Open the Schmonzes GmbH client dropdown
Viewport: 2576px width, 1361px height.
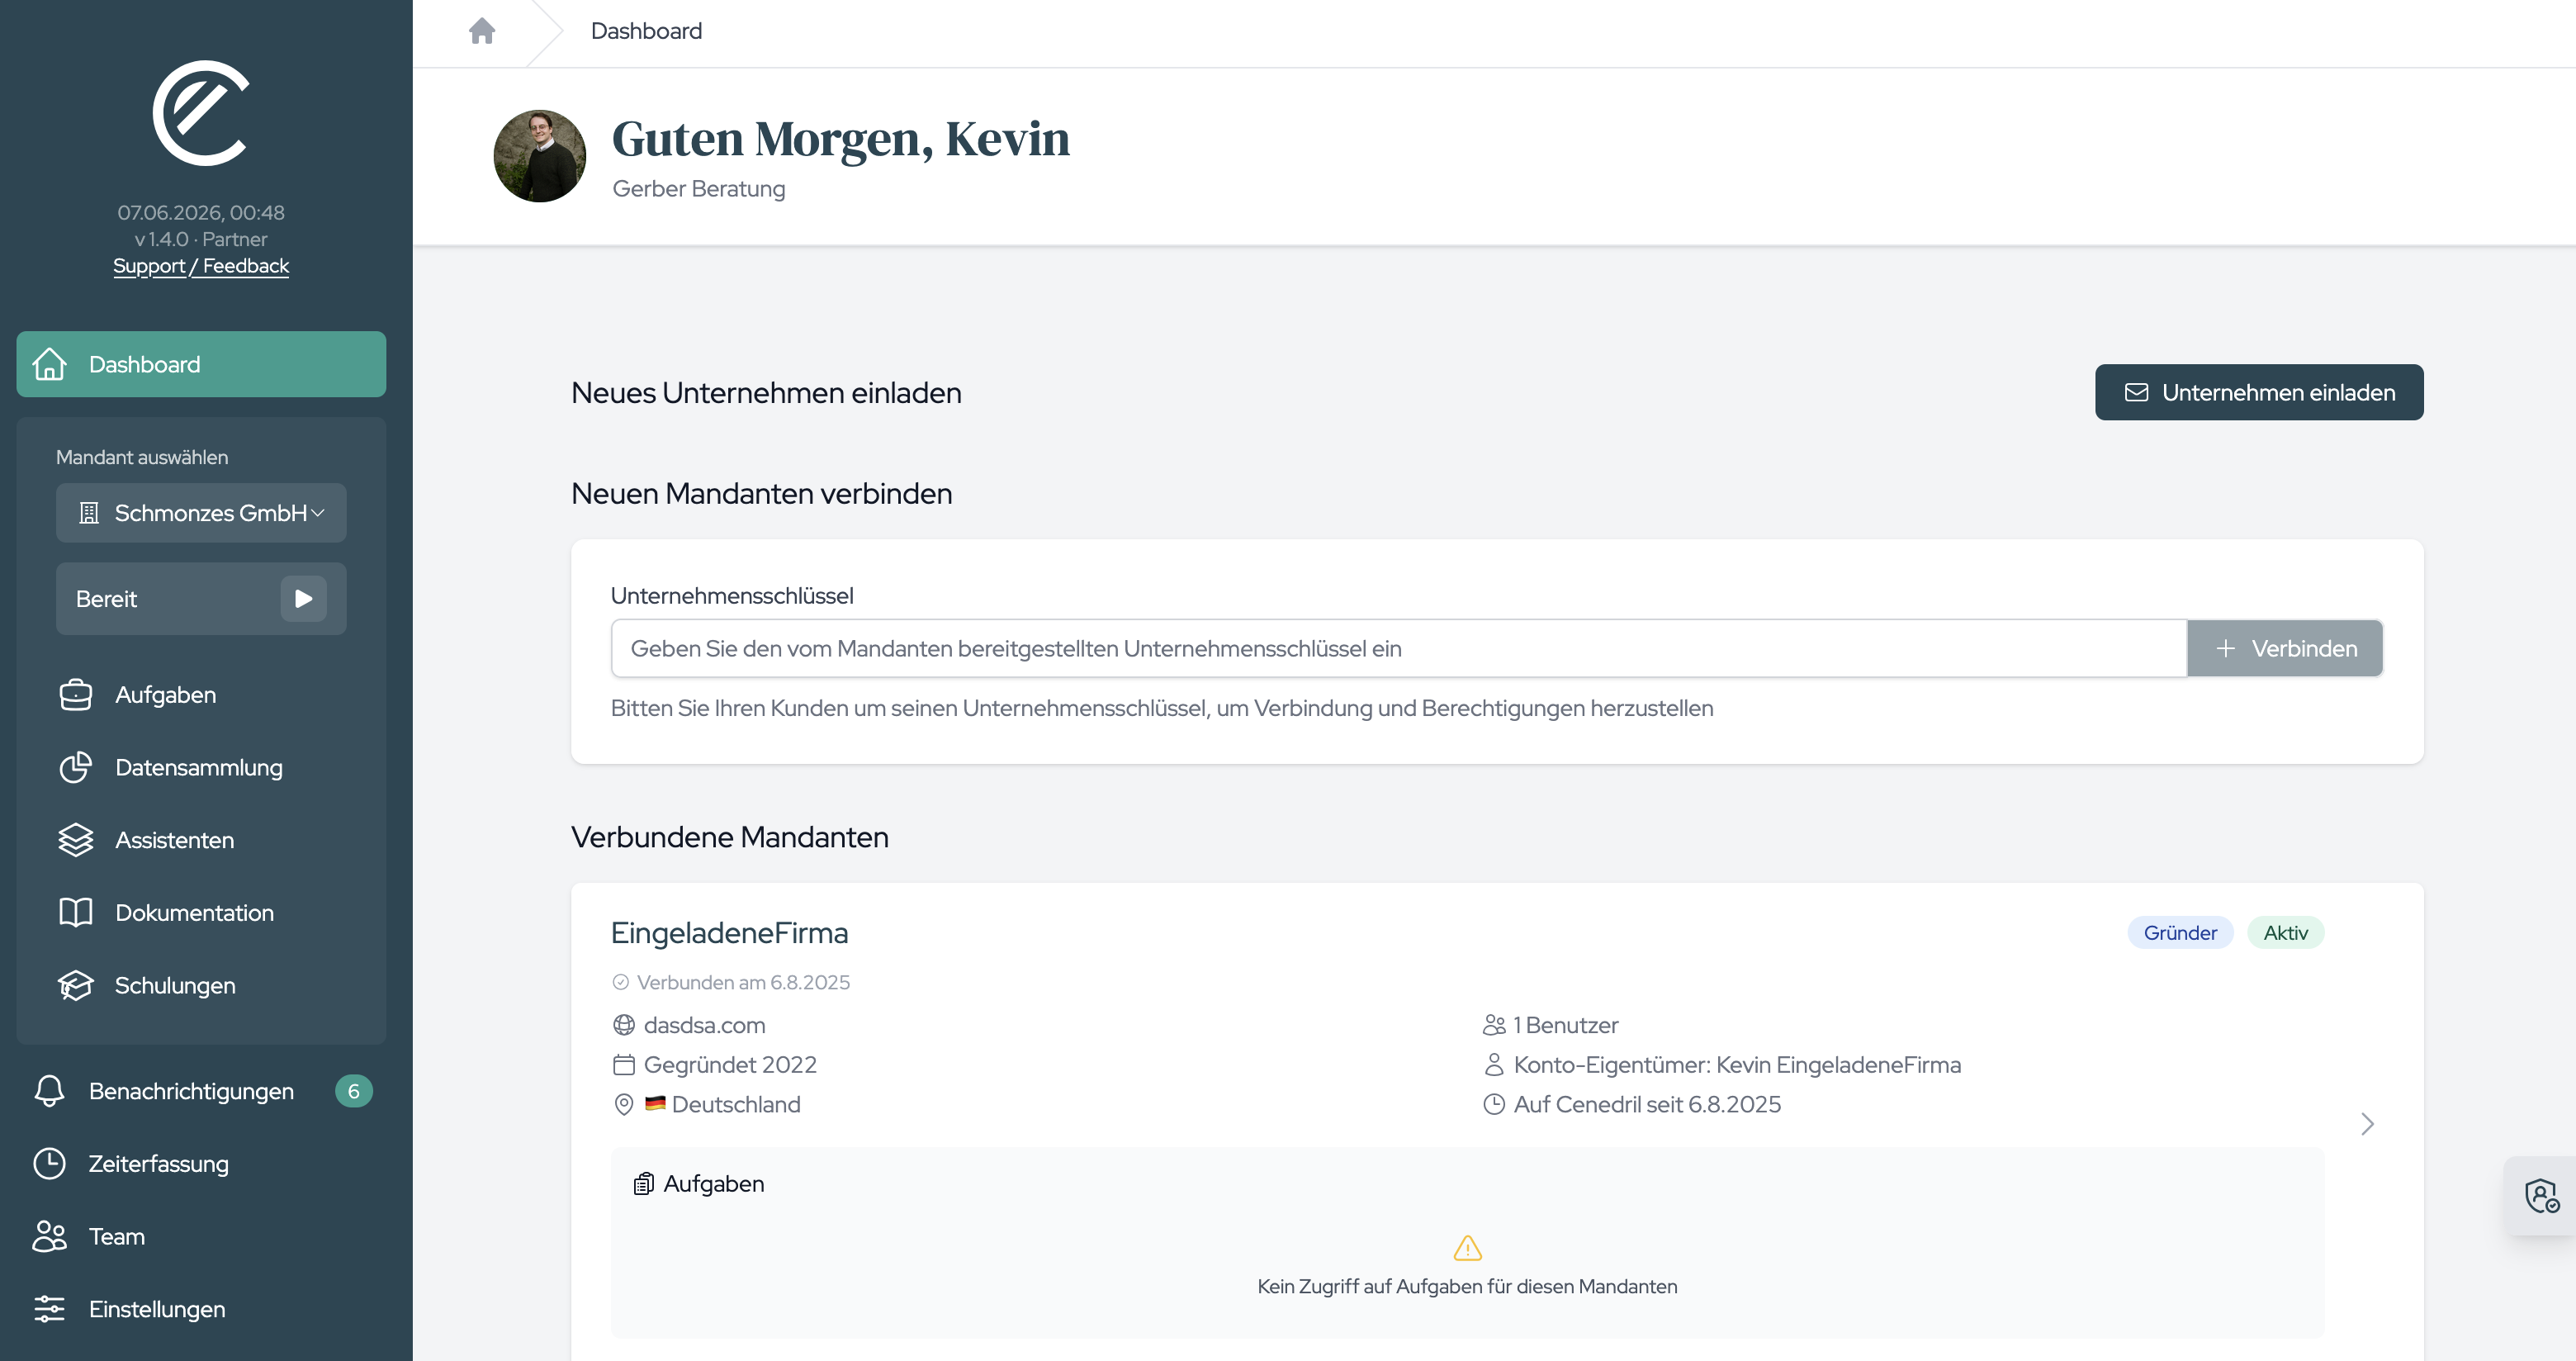pyautogui.click(x=201, y=513)
